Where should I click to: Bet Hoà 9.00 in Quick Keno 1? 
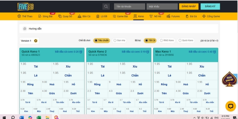(52, 84)
